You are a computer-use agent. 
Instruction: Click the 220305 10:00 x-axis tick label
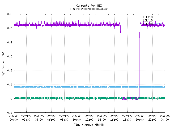(x=76, y=118)
